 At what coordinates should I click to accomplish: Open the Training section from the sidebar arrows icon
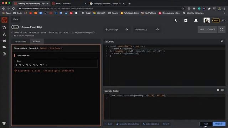click(4, 28)
